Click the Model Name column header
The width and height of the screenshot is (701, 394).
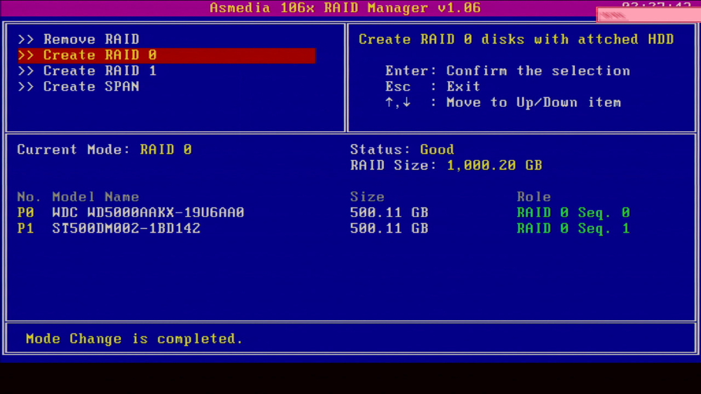[x=96, y=197]
